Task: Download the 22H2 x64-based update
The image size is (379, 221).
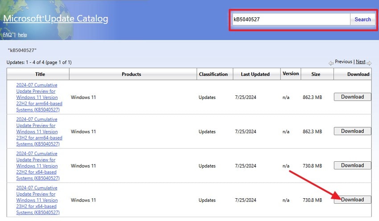Action: coord(352,165)
